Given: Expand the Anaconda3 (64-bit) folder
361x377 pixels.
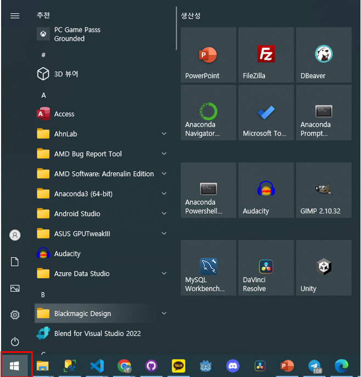Looking at the screenshot, I should 102,194.
